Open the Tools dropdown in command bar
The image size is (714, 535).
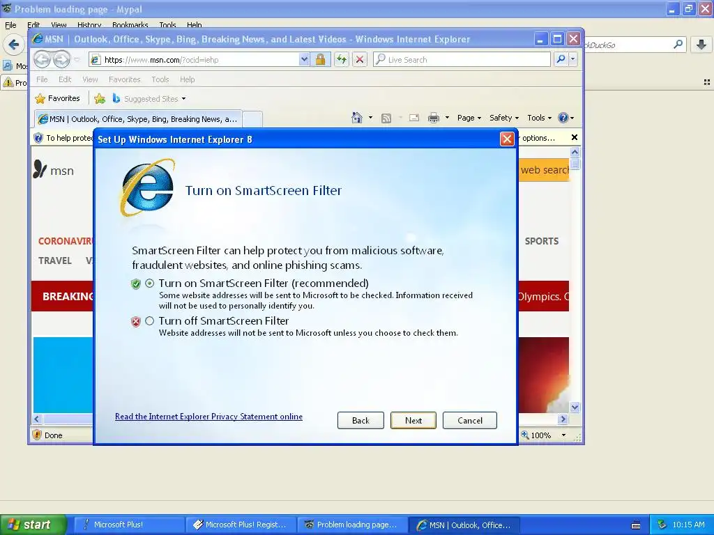pyautogui.click(x=539, y=118)
